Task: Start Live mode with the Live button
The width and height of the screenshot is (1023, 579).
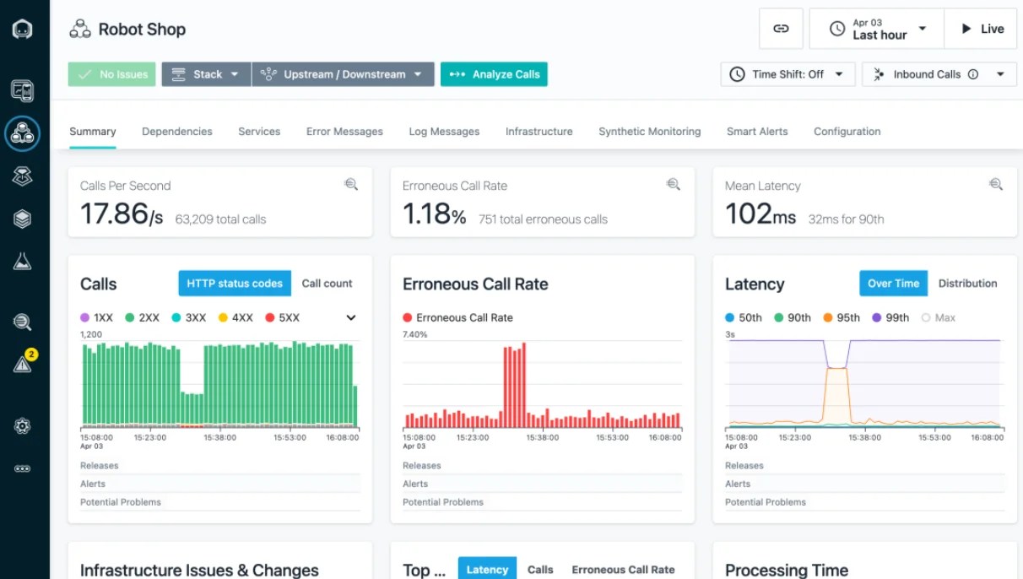Action: click(x=980, y=28)
